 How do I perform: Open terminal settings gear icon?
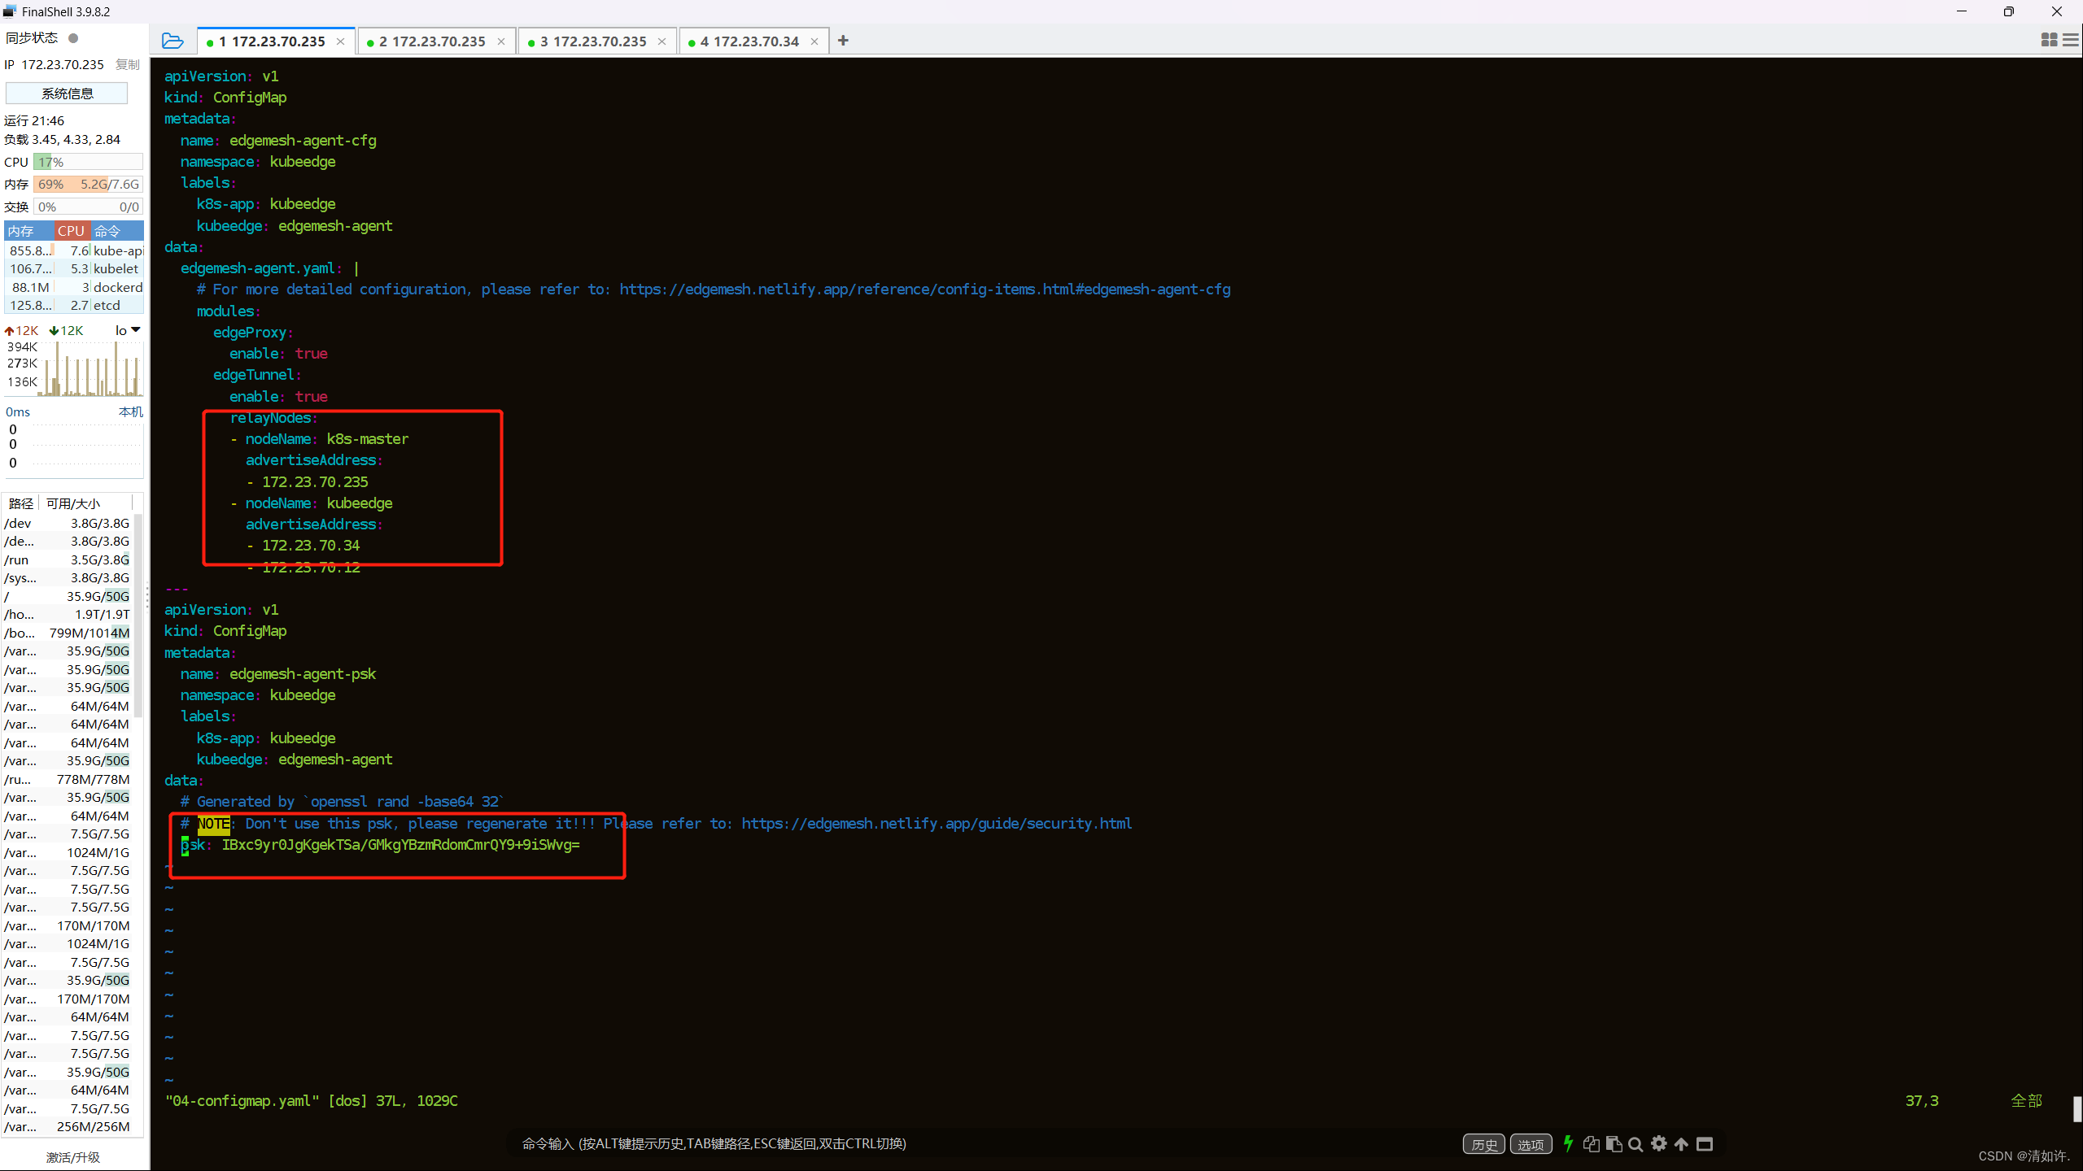[1658, 1144]
